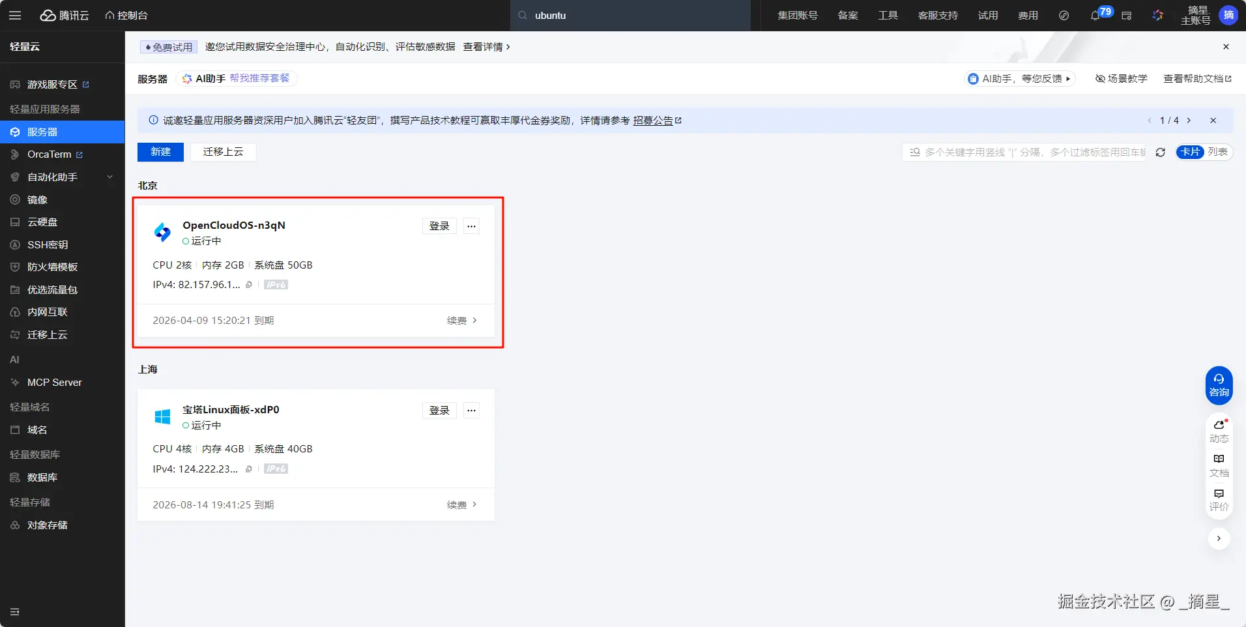Open the AI助手，等您反馈 feedback button
Screen dimensions: 1246x627
tap(1020, 79)
